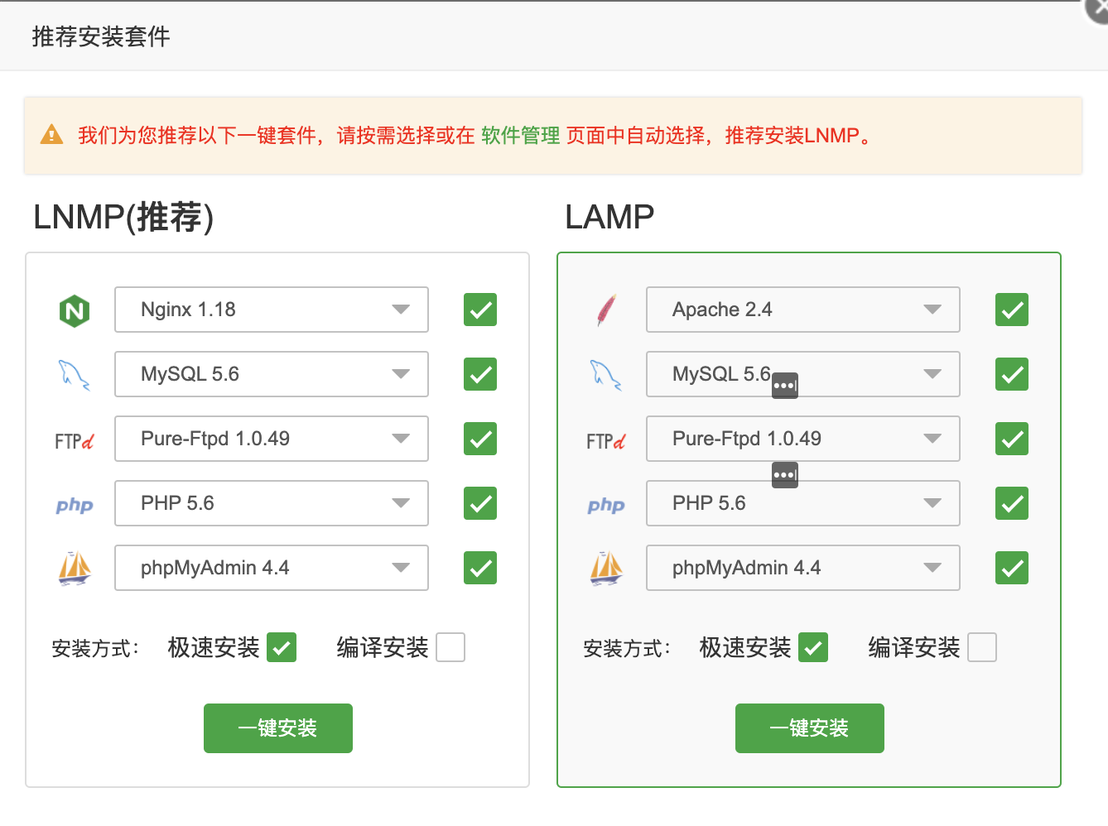Uncheck phpMyAdmin 4.4 checkbox in LAMP
This screenshot has width=1108, height=826.
[x=1012, y=568]
